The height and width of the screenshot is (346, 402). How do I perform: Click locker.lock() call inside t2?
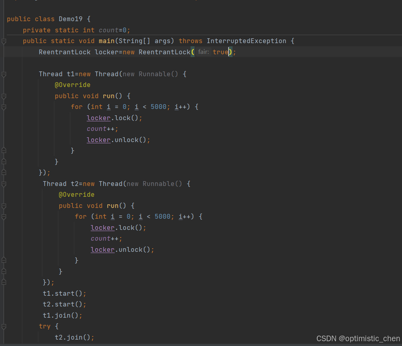[x=118, y=228]
